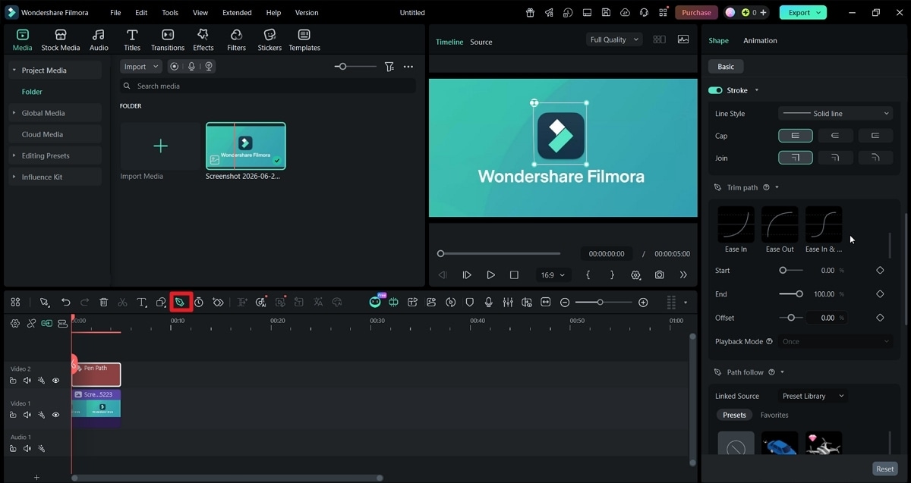Delete selected clip with trash icon

pos(104,303)
